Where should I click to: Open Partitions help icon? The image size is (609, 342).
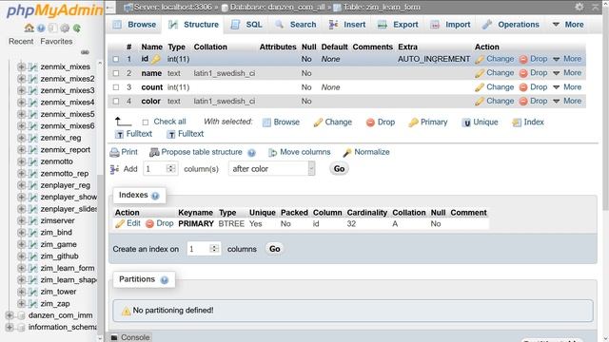pyautogui.click(x=165, y=280)
